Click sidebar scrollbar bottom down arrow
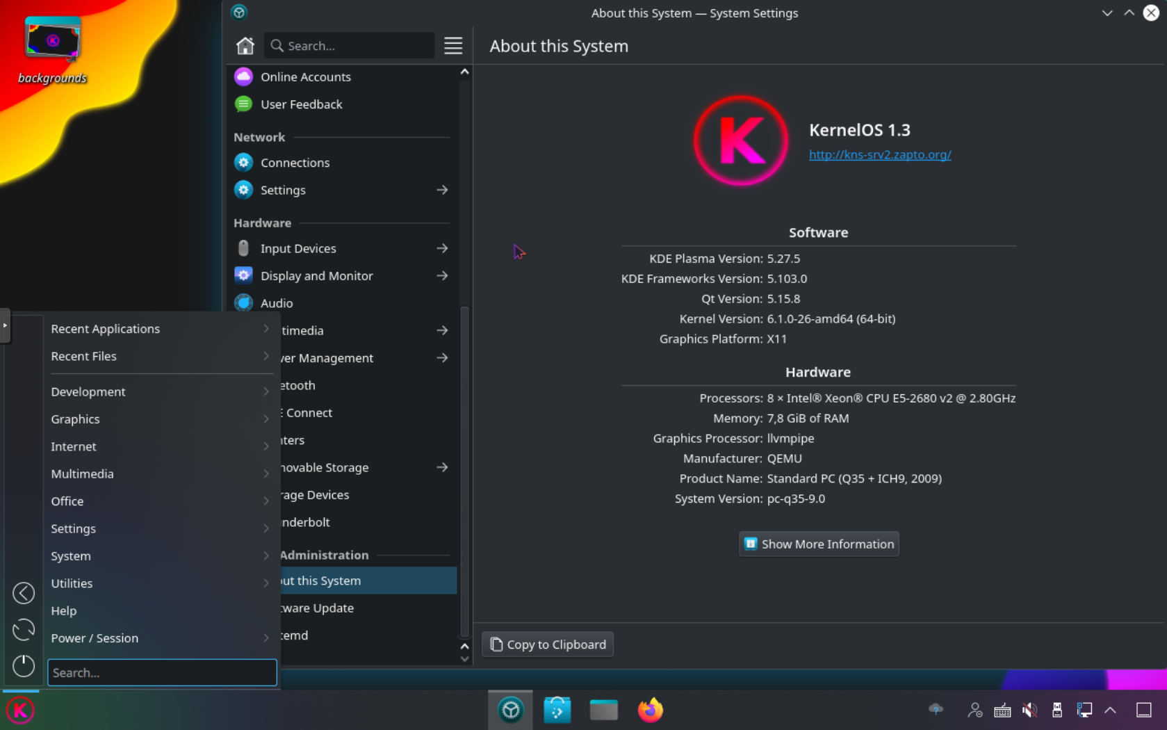1167x730 pixels. pos(464,658)
